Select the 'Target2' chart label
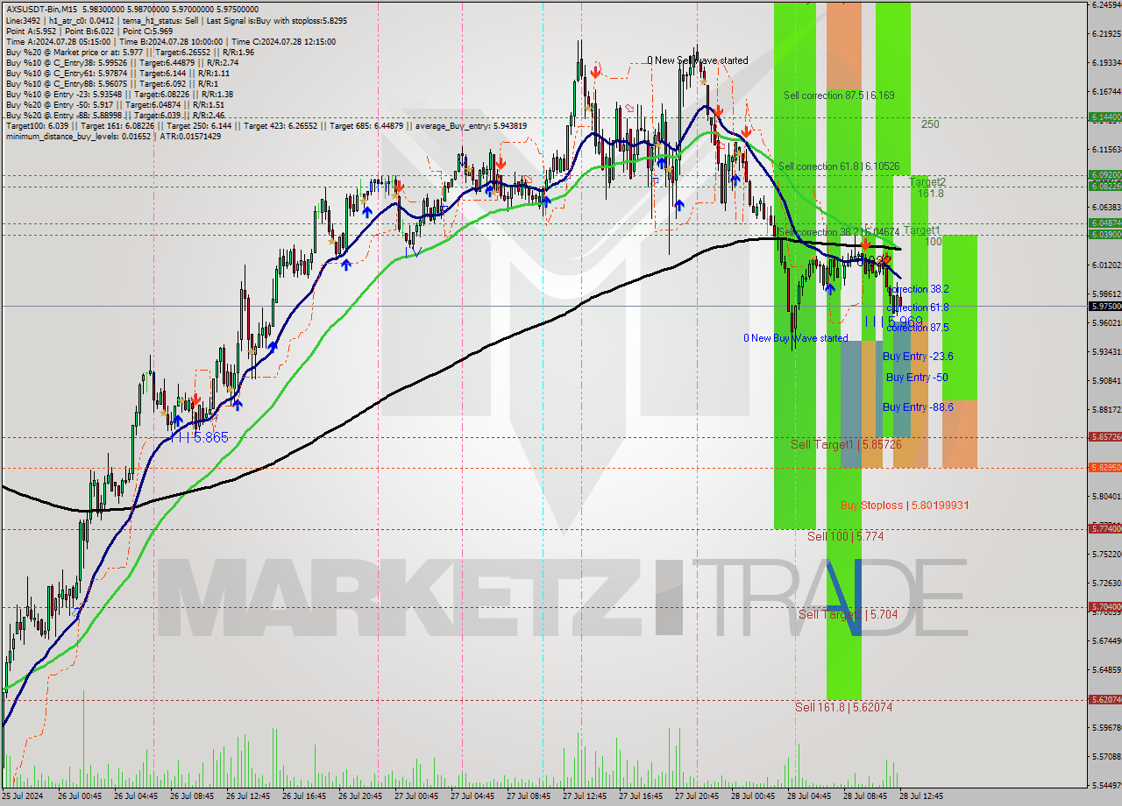 [x=927, y=181]
